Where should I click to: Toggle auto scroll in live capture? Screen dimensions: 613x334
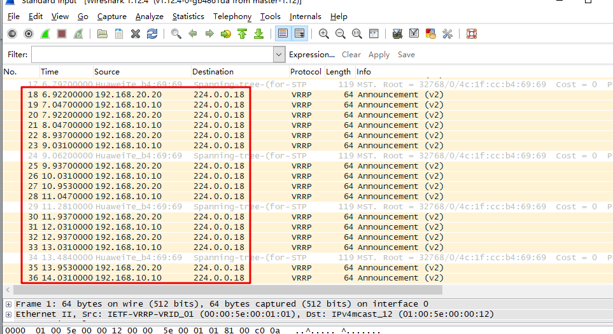coord(300,34)
